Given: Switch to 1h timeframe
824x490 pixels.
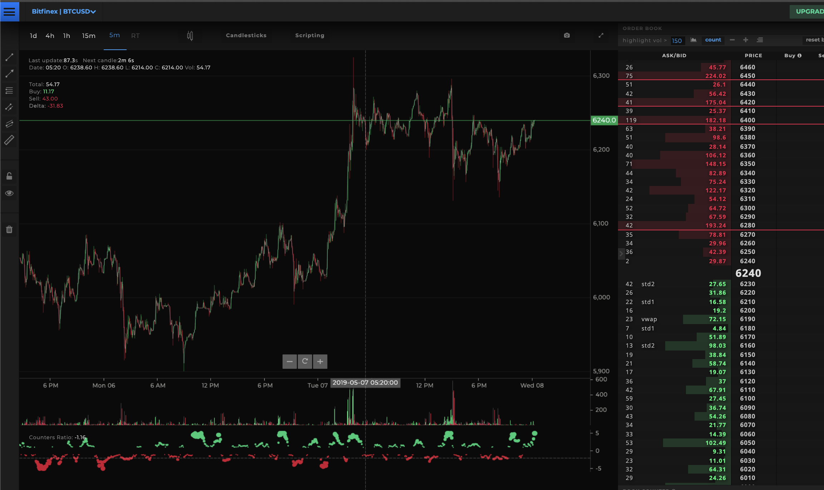Looking at the screenshot, I should click(67, 36).
